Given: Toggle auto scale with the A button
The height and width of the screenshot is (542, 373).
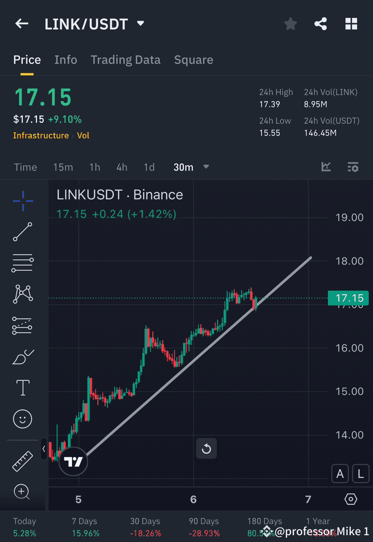Looking at the screenshot, I should pos(340,474).
